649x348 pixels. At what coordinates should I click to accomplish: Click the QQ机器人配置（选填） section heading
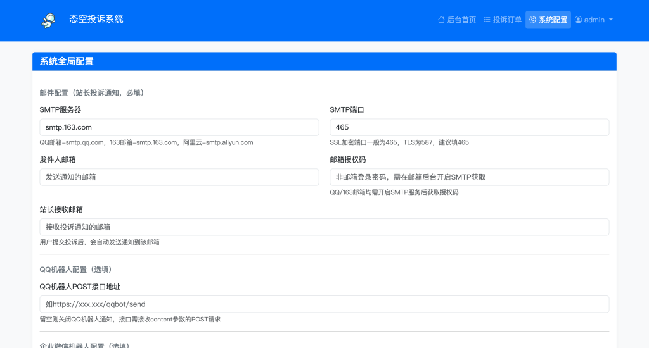77,270
